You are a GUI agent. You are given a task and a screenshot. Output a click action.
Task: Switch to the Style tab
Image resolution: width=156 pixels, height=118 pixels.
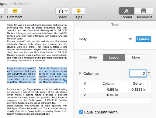(x=93, y=57)
